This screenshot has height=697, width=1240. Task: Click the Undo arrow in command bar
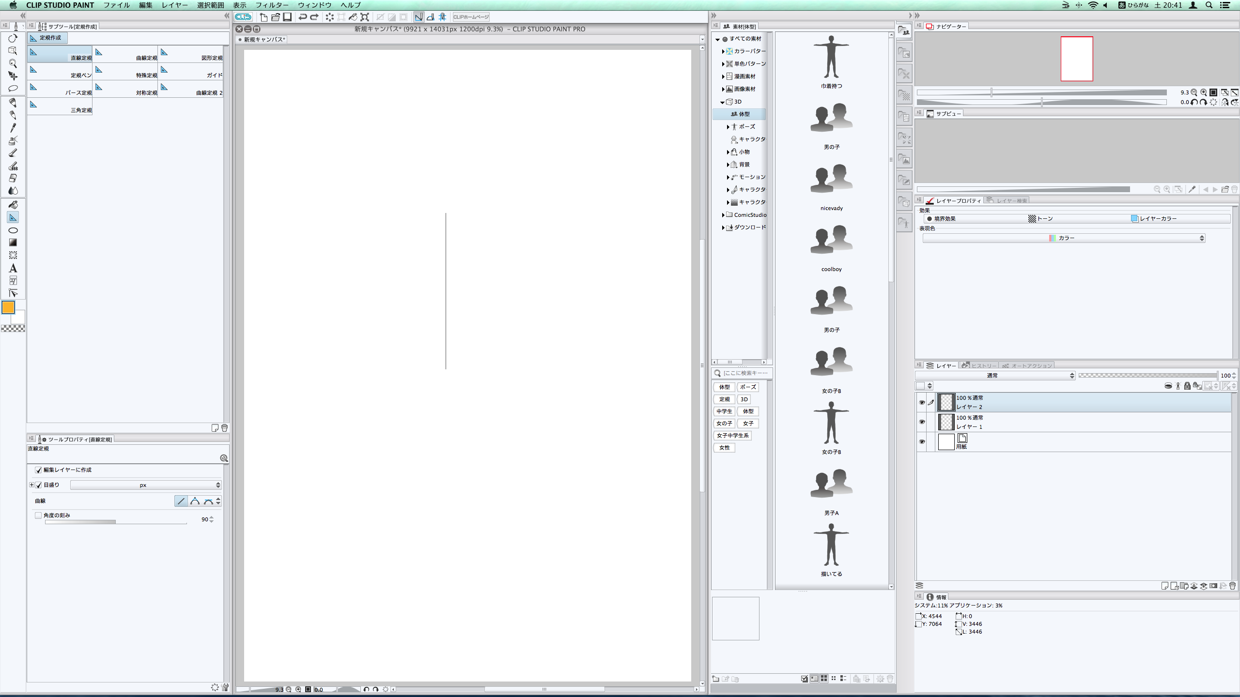303,17
